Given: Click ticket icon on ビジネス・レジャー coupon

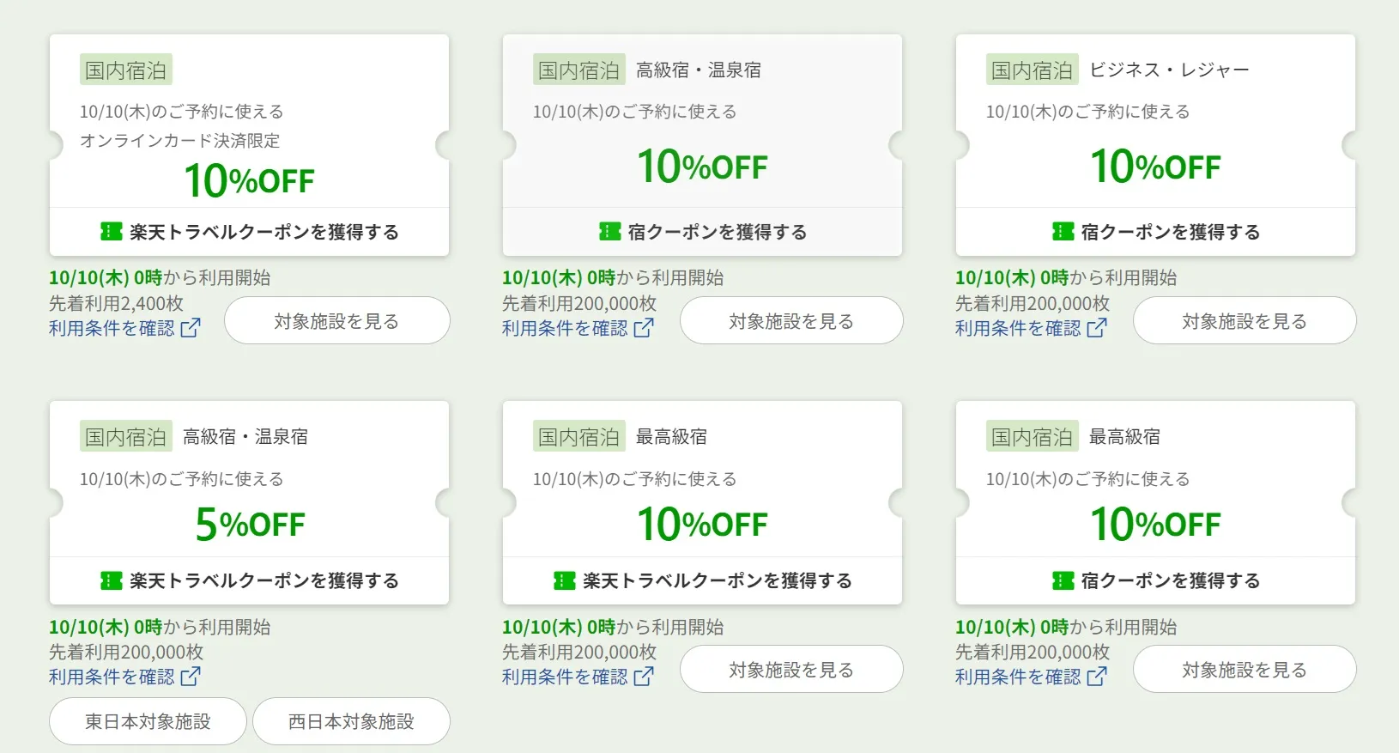Looking at the screenshot, I should tap(1063, 232).
